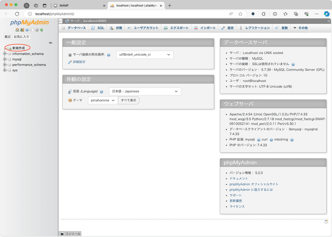Viewport: 332px width, 237px height.
Task: Open phpMyAdmin オフィシャルサイト link
Action: click(254, 184)
